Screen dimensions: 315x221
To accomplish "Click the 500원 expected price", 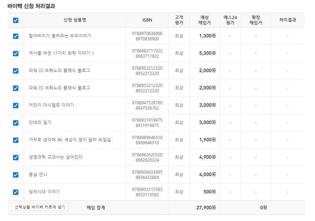I will [209, 192].
